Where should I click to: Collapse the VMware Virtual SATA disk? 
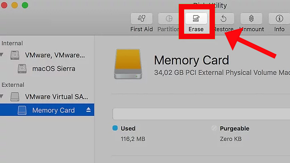point(2,97)
